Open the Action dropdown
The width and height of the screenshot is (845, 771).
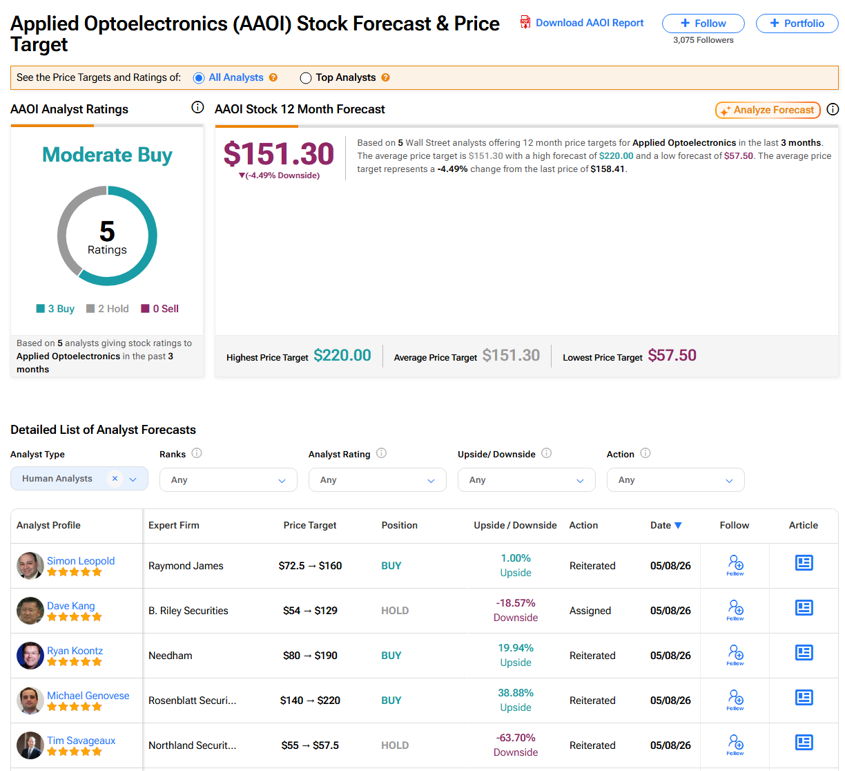tap(676, 480)
